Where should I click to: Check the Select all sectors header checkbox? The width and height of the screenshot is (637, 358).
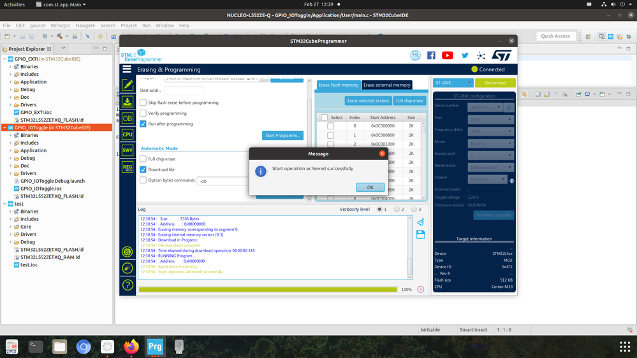[x=324, y=117]
